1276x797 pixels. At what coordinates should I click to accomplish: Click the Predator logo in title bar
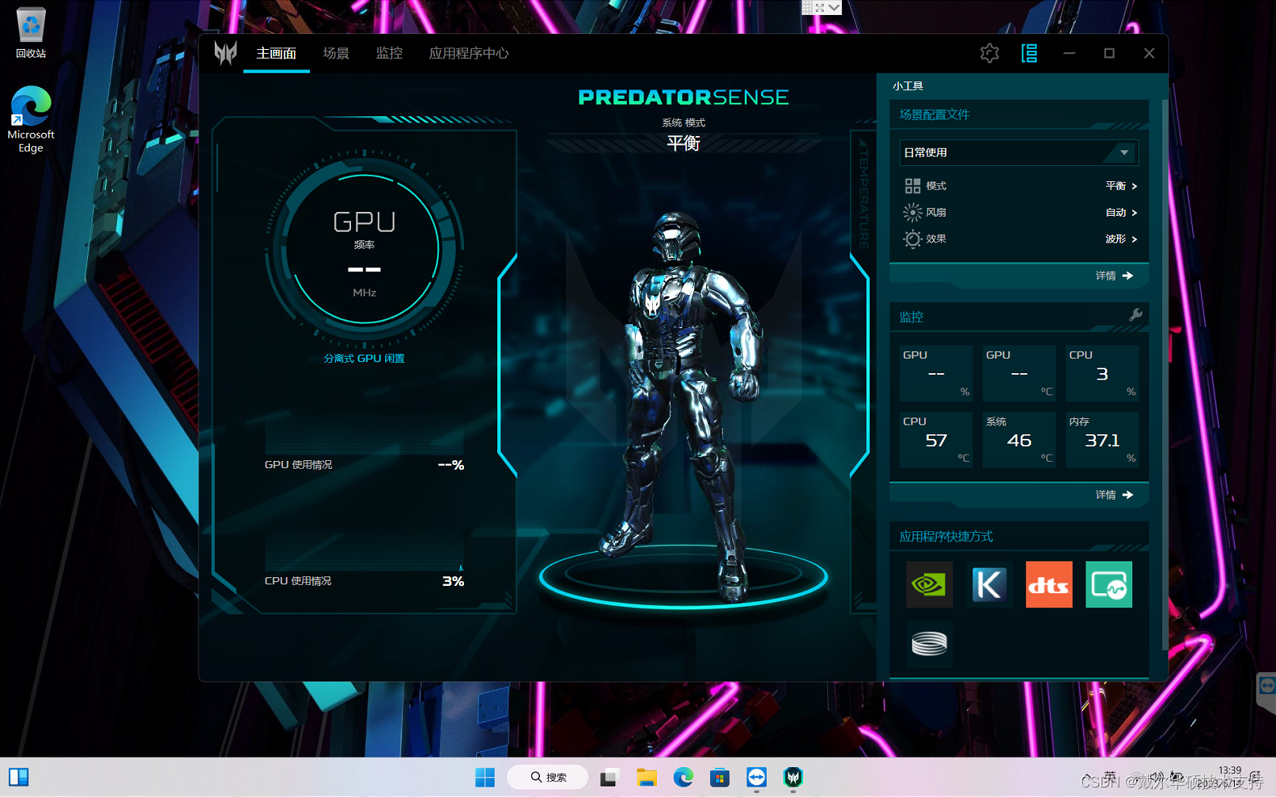click(225, 53)
